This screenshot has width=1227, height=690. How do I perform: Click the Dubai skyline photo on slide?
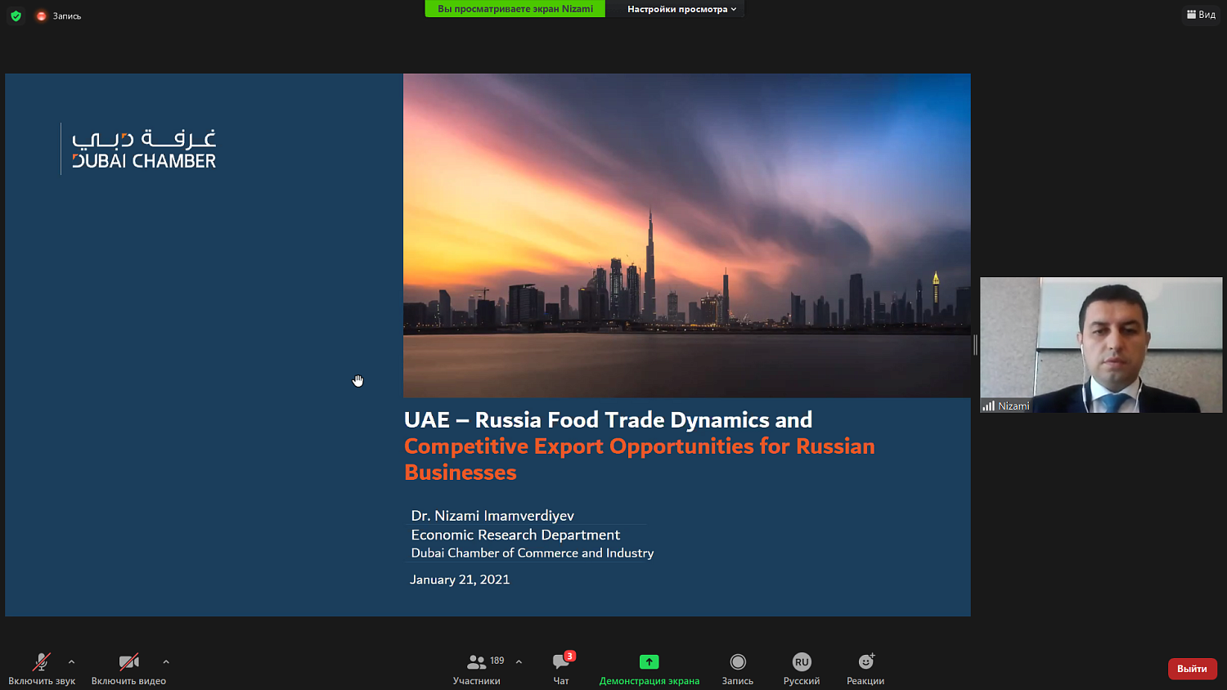coord(687,235)
